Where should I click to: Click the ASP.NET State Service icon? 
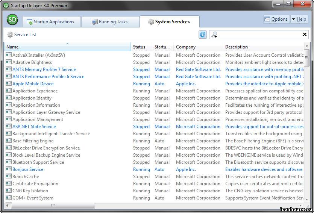pos(9,126)
